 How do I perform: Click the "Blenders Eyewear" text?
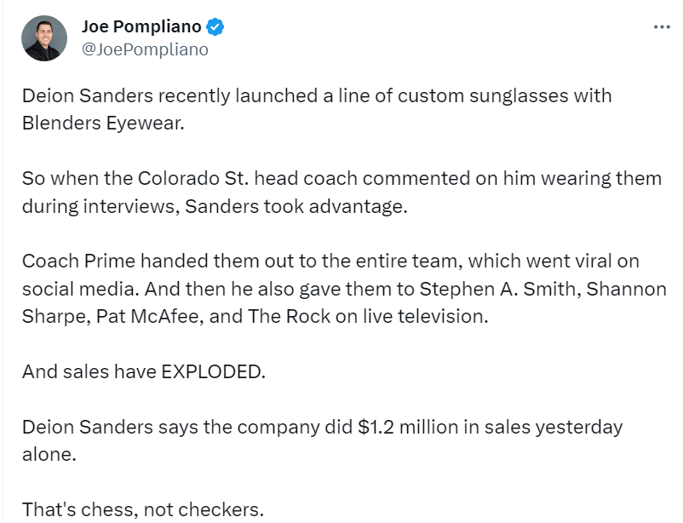tap(100, 122)
